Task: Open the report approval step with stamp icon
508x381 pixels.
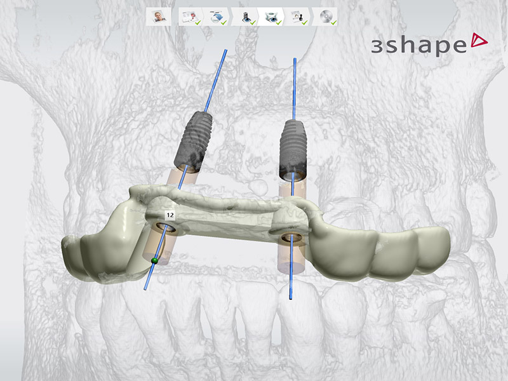Action: pos(299,17)
